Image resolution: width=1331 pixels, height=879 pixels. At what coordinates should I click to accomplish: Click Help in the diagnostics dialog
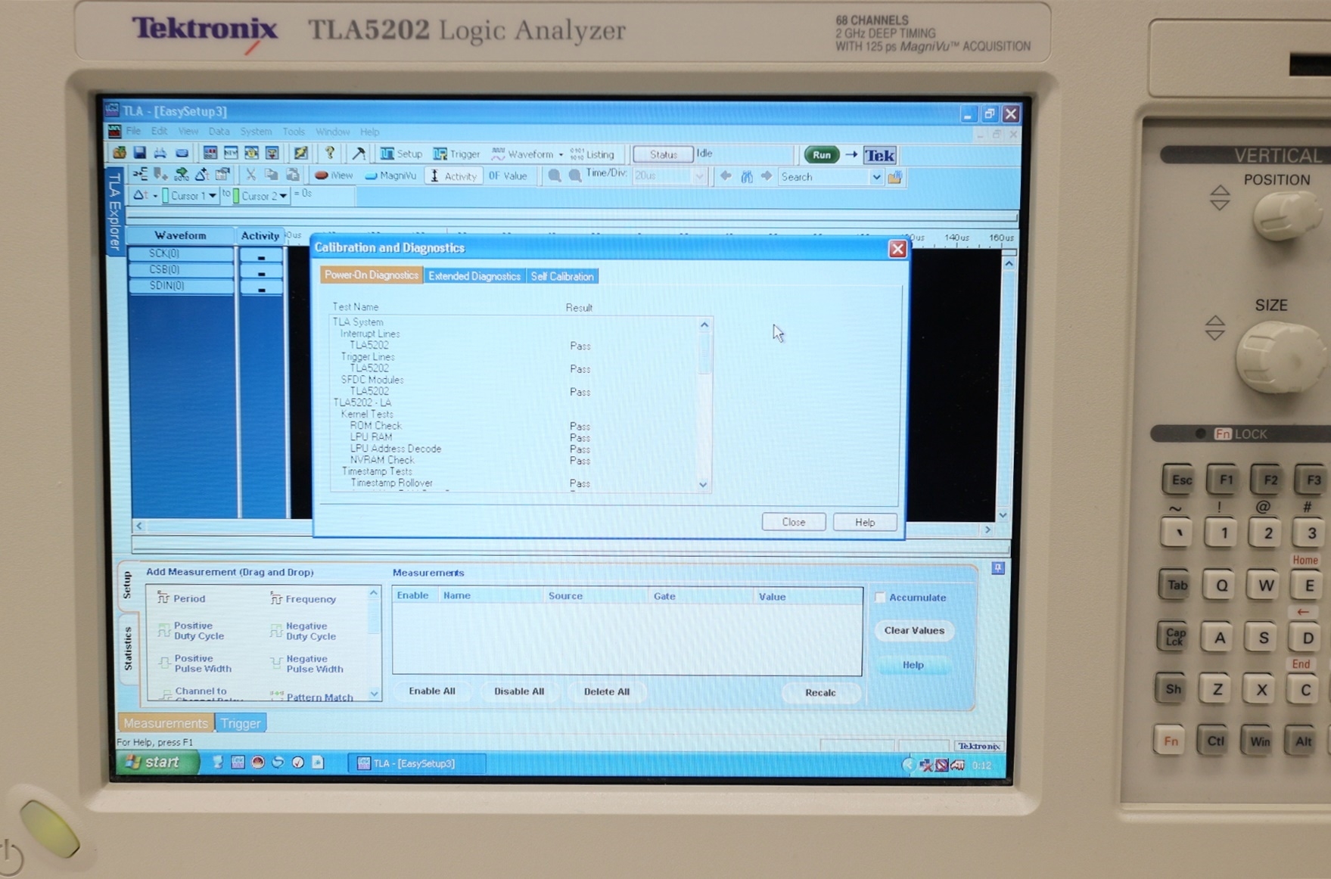click(x=864, y=523)
